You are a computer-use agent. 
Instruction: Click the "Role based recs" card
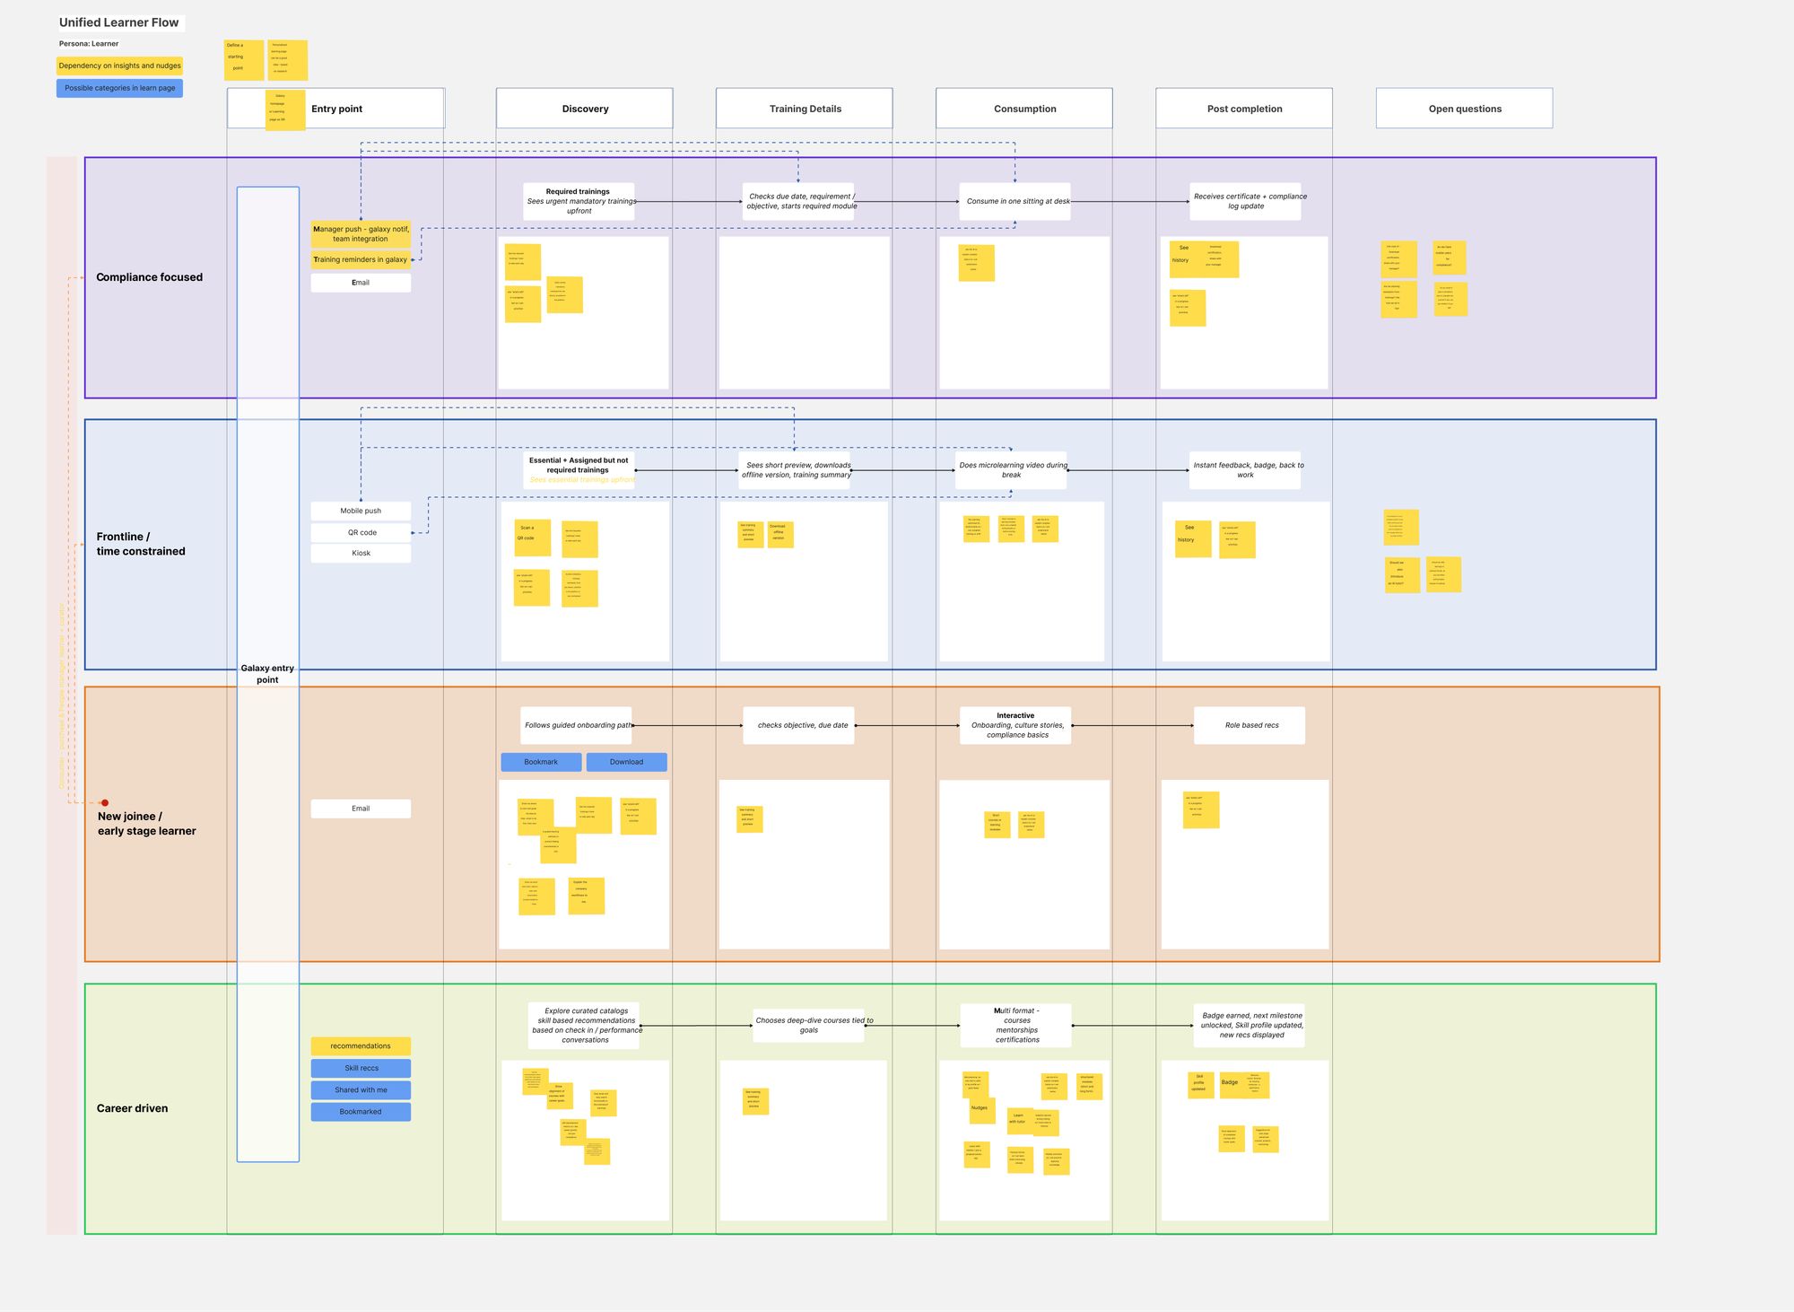(1250, 725)
